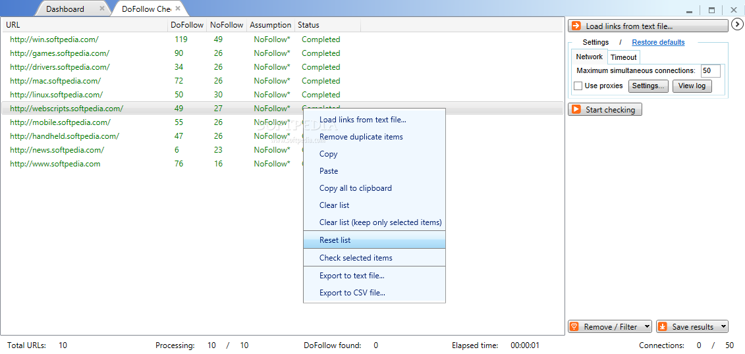Click the Restore defaults link
The height and width of the screenshot is (354, 745).
coord(658,42)
